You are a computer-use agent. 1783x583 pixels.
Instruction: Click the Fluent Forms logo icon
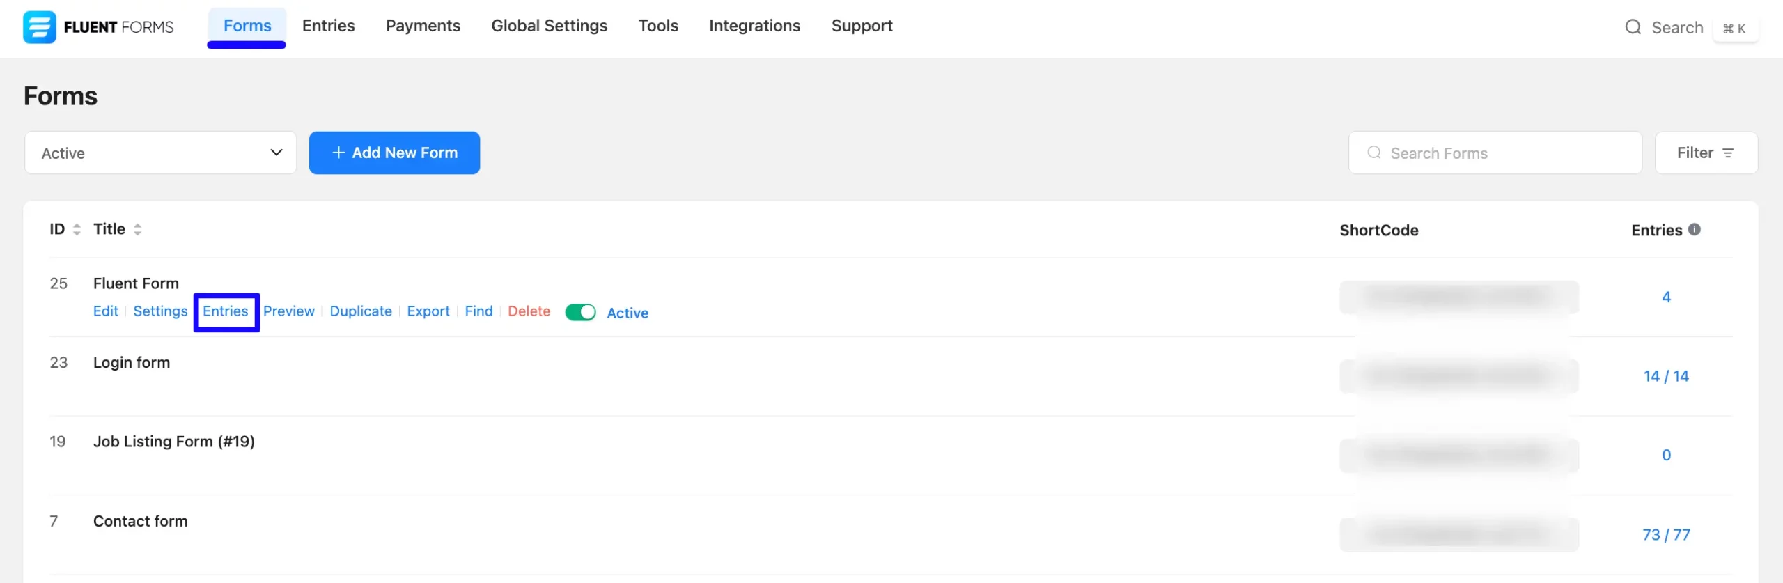tap(39, 27)
